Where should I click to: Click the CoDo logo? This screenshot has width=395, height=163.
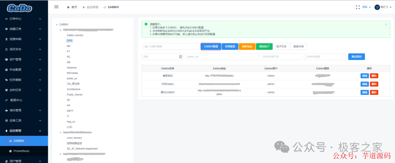coord(19,8)
